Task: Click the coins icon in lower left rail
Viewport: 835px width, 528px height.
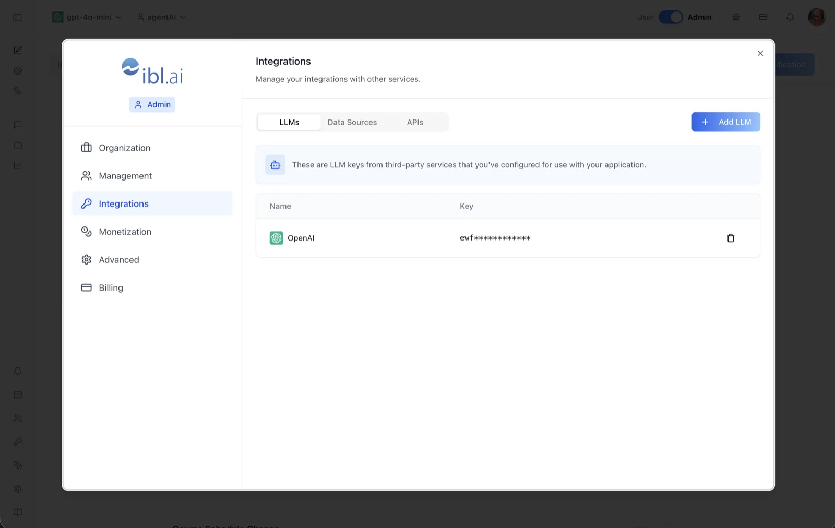Action: 18,465
